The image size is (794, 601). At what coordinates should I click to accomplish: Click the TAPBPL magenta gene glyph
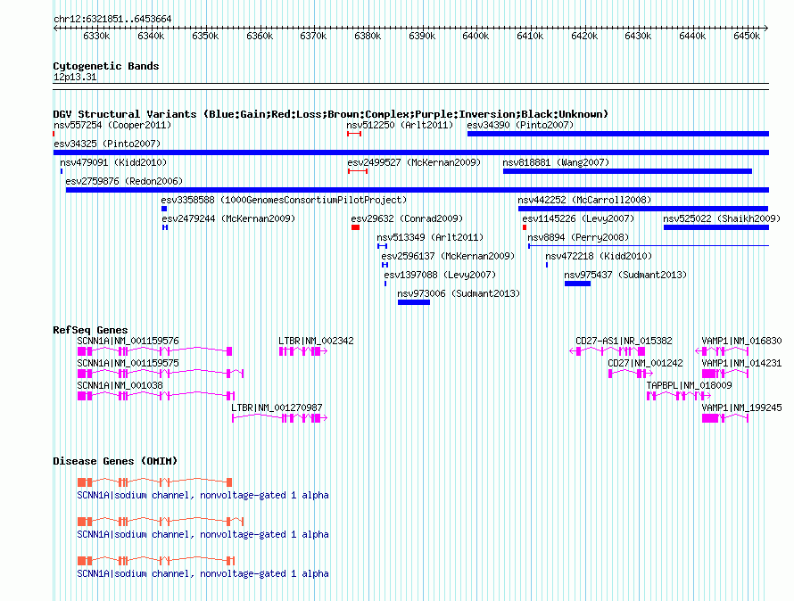pos(679,396)
